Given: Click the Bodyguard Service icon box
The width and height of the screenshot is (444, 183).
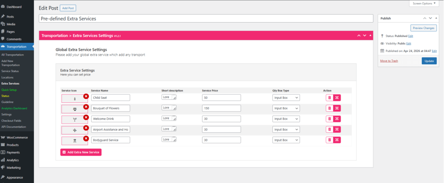Looking at the screenshot, I should tap(75, 141).
